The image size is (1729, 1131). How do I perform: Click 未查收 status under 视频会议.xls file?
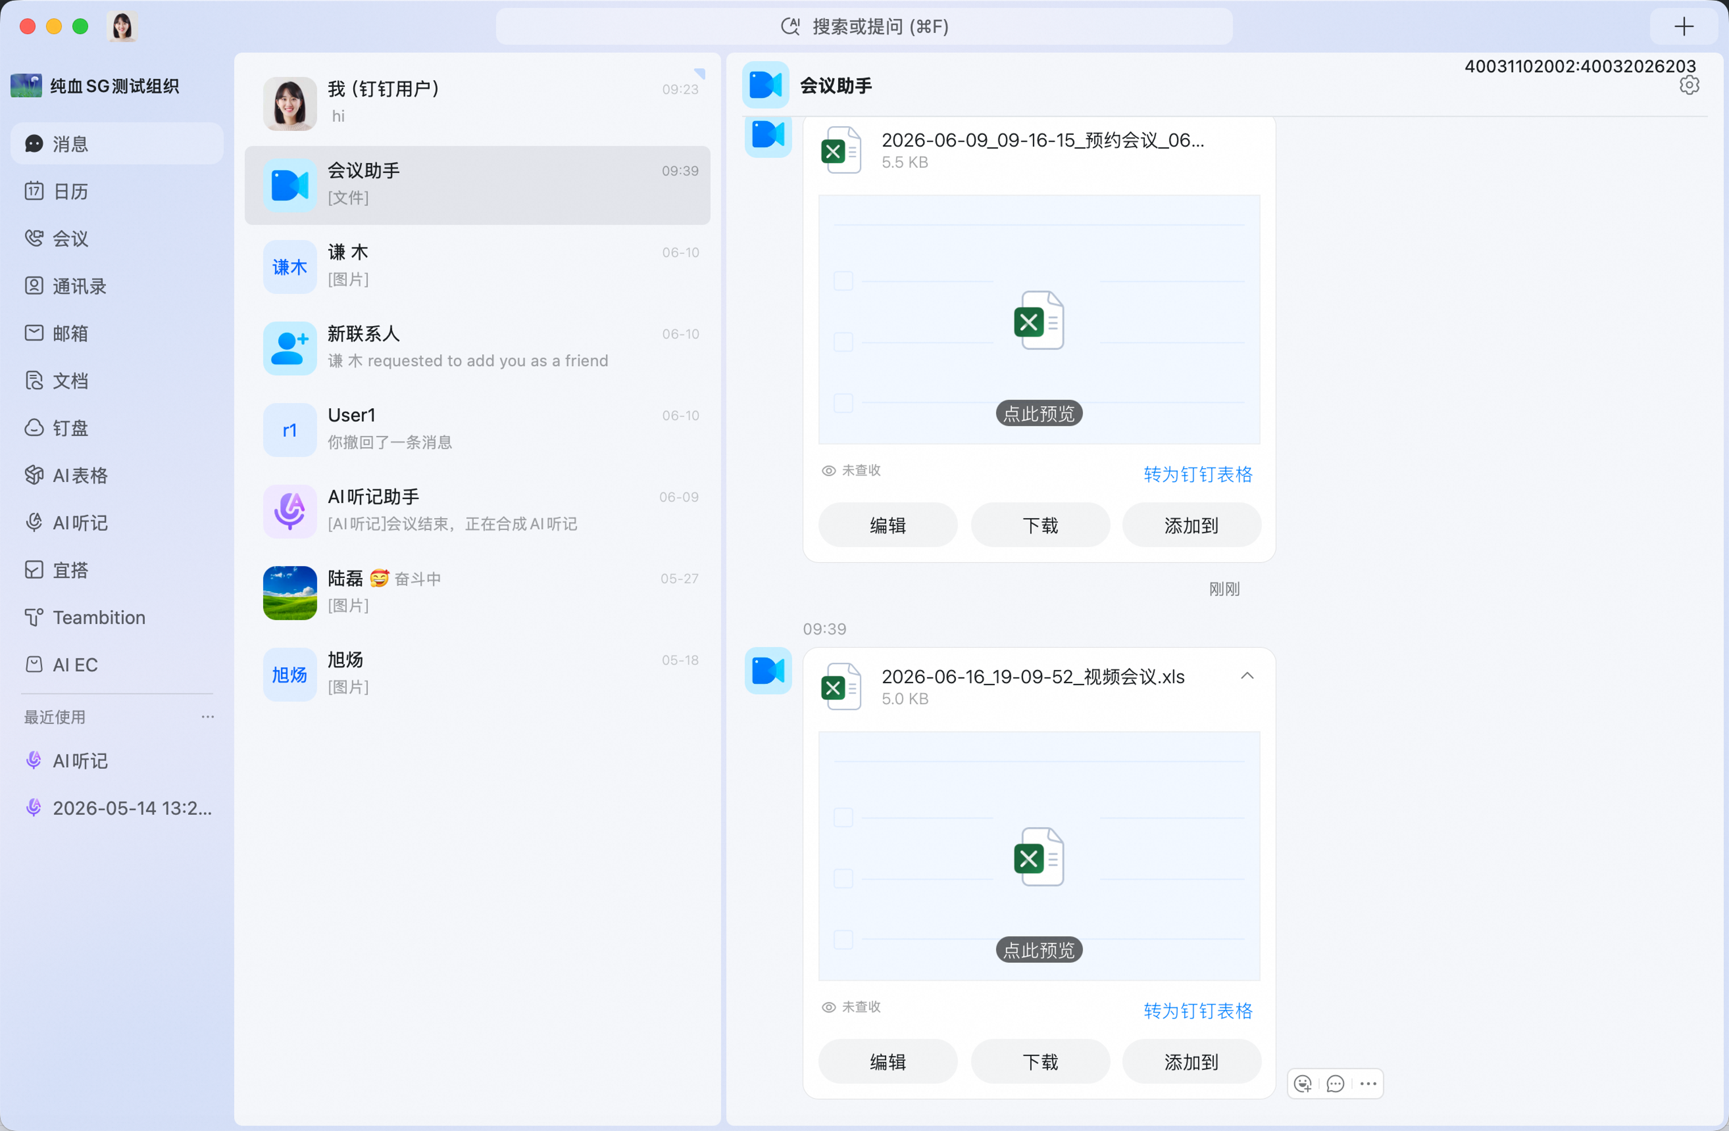(x=851, y=1007)
